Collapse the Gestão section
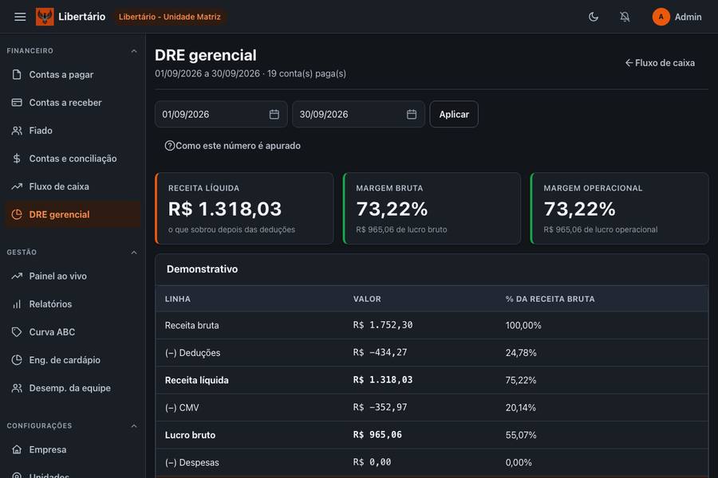 click(x=134, y=253)
